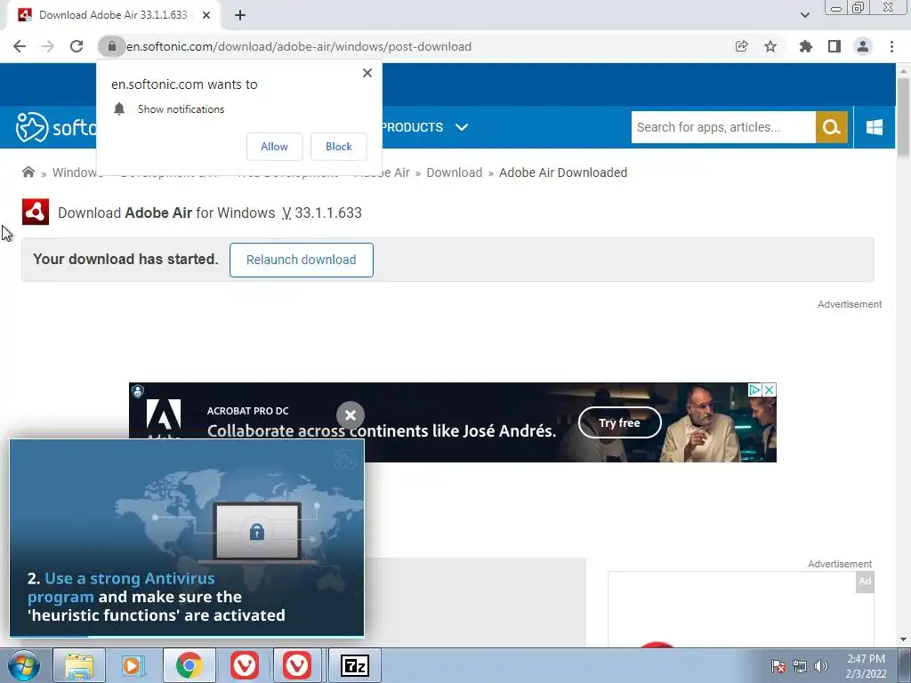The image size is (911, 683).
Task: Open the AdChoices info icon
Action: coord(754,390)
